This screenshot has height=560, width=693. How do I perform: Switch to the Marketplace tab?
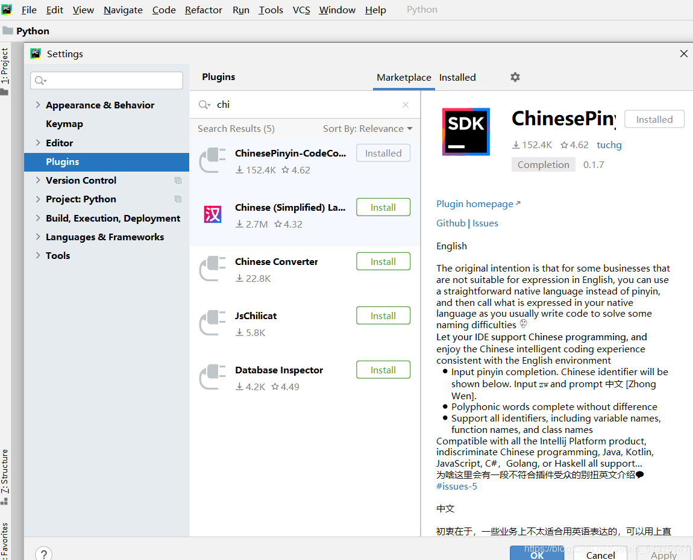(x=404, y=77)
